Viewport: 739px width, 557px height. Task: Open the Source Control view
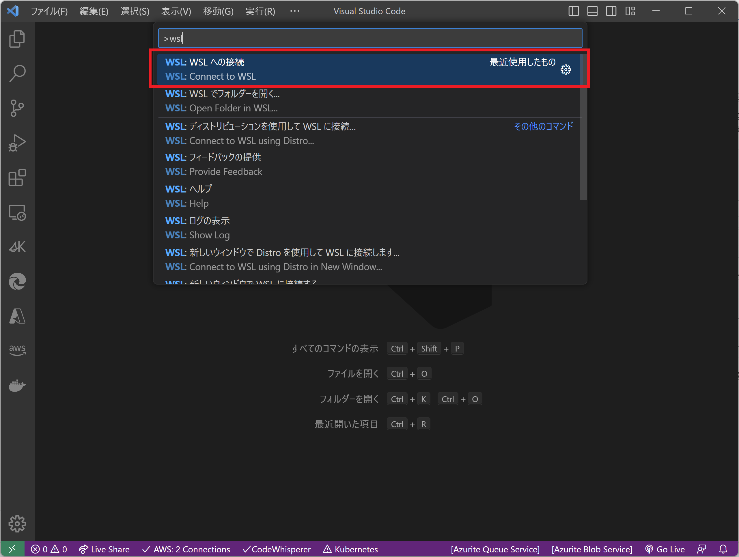coord(17,108)
